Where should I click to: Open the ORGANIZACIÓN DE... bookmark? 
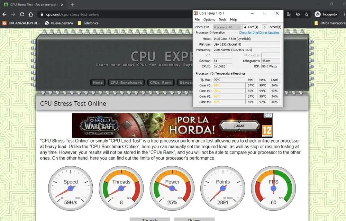coord(21,23)
